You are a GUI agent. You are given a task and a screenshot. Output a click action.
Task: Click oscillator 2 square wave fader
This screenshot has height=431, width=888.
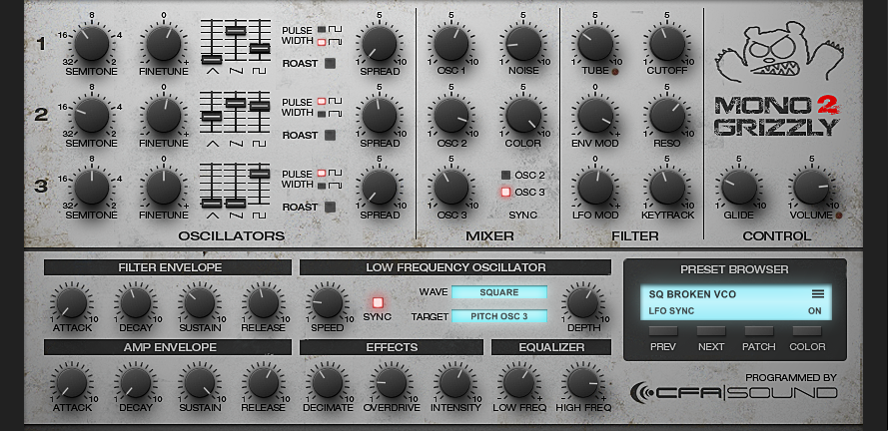(x=260, y=106)
